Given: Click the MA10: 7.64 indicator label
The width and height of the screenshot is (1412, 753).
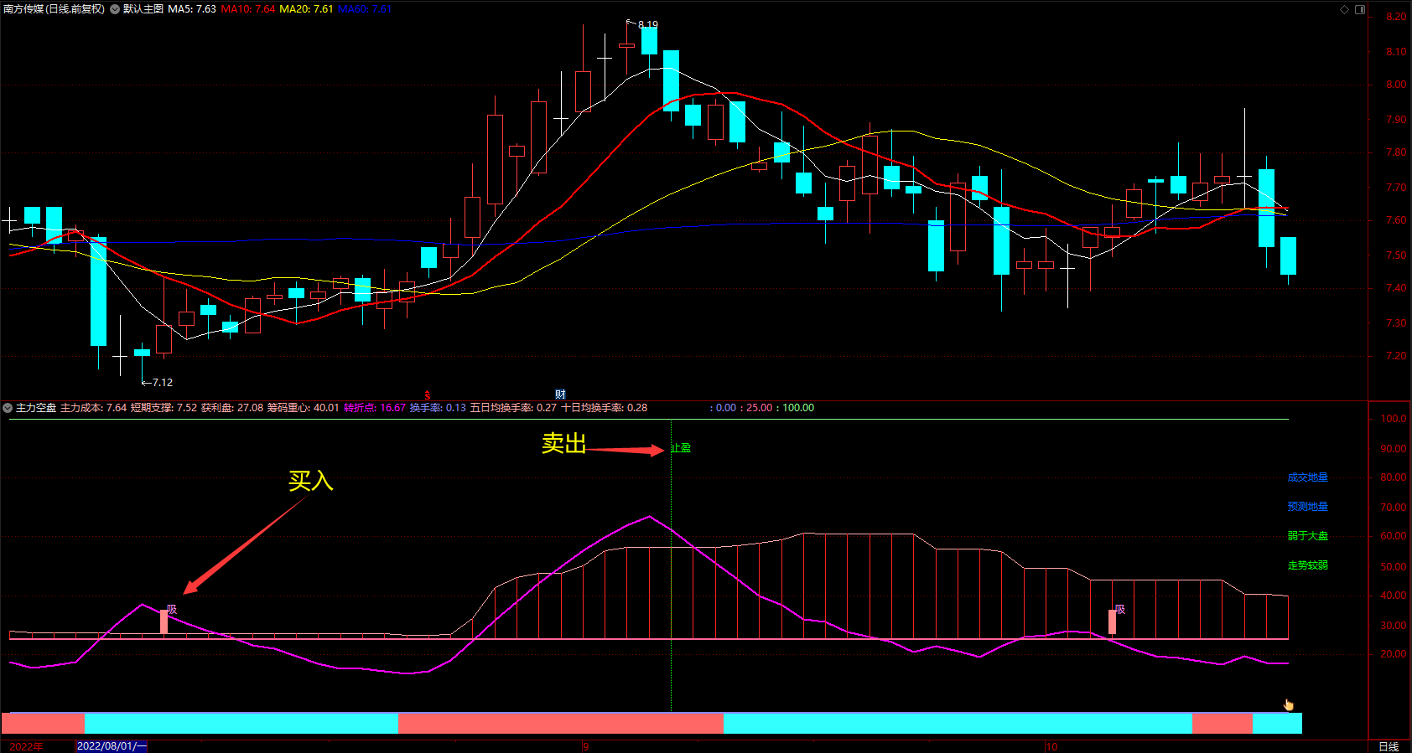Looking at the screenshot, I should pyautogui.click(x=248, y=9).
